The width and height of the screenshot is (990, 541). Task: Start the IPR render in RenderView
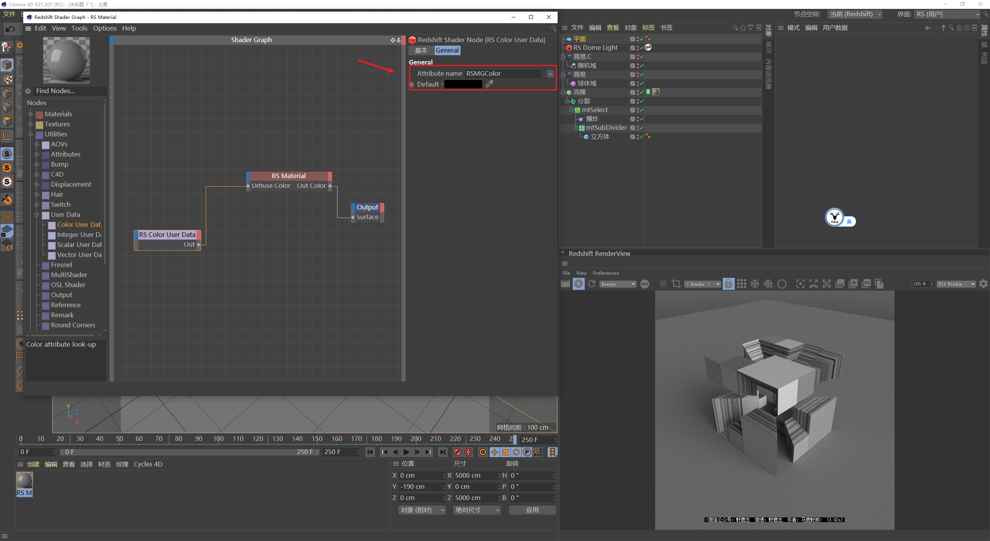coord(579,284)
